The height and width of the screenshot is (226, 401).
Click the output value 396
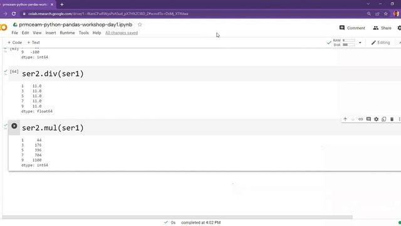point(38,150)
